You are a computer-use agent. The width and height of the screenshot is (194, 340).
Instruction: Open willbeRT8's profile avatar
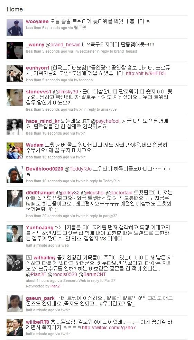click(x=15, y=328)
